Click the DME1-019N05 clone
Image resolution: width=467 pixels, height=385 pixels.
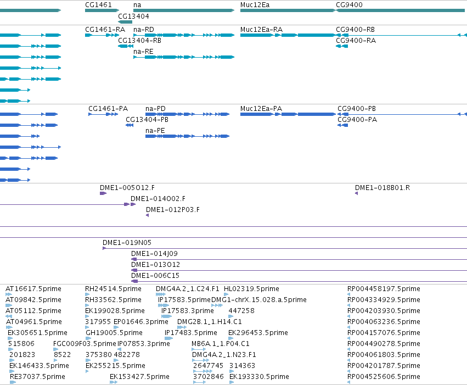(285, 248)
